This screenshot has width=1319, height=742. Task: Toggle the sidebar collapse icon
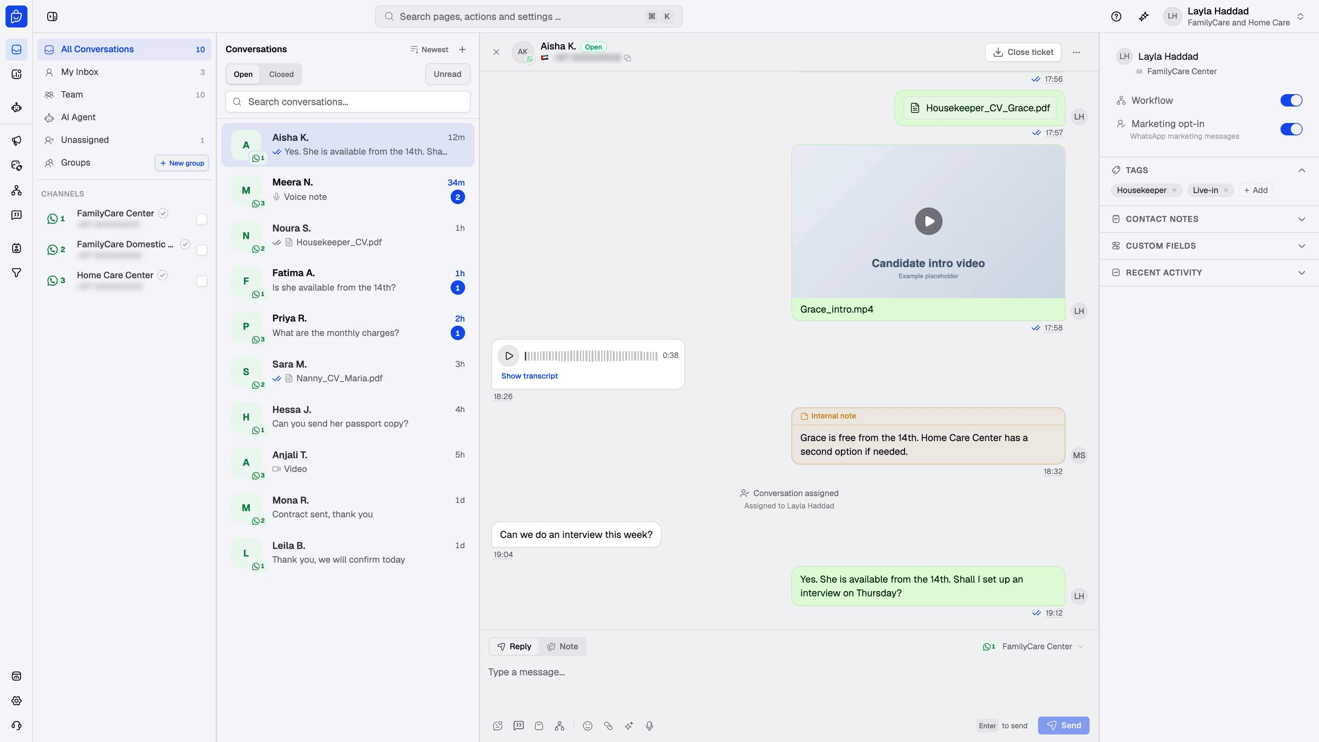[x=52, y=16]
